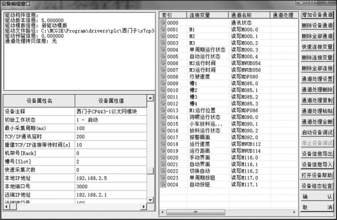Select the 行驶速度 channel row
Screen dimensions: 337x220
point(229,76)
